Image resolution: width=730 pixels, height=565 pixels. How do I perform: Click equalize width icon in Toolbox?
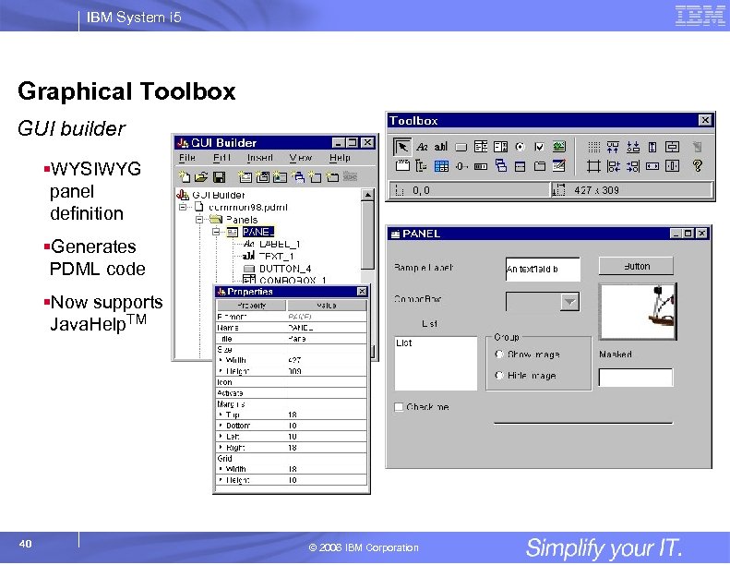click(x=652, y=166)
